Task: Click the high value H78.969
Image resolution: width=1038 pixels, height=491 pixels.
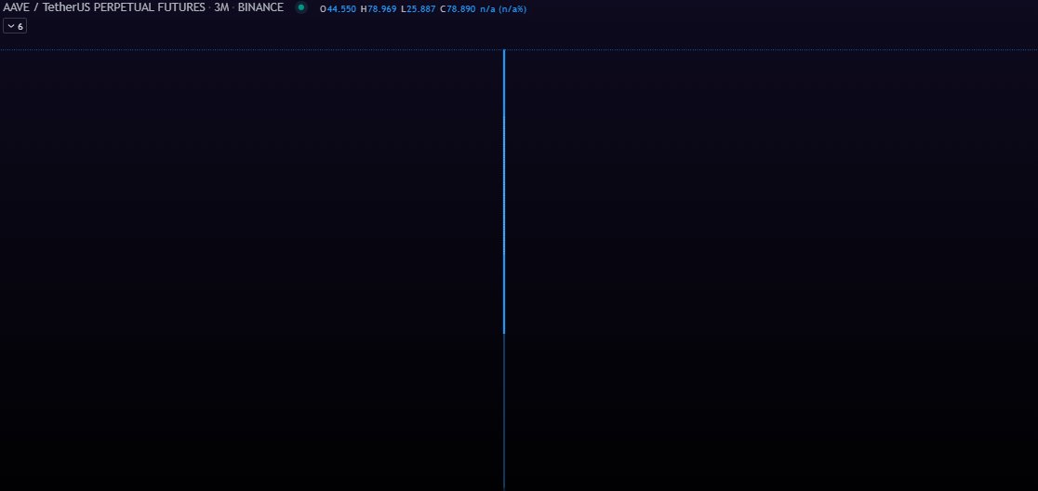Action: [378, 9]
